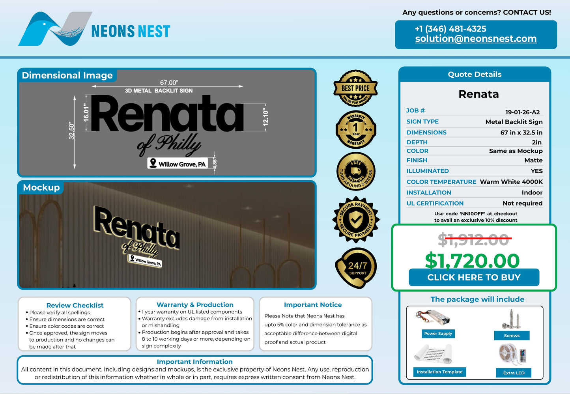This screenshot has height=394, width=570.
Task: Click the 4.85" dimension label
Action: pos(215,163)
